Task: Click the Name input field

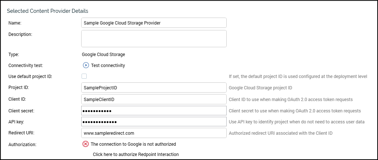Action: tap(154, 23)
